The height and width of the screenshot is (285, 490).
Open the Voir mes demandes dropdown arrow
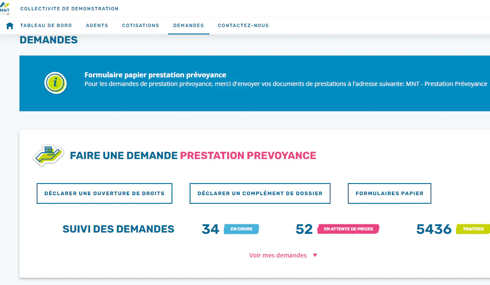(315, 255)
